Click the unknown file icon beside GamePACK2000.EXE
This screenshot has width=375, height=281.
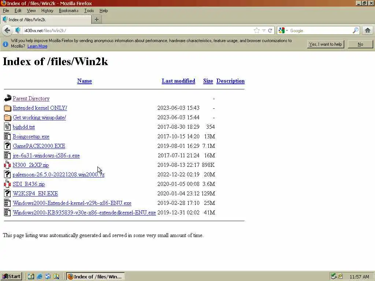[7, 146]
